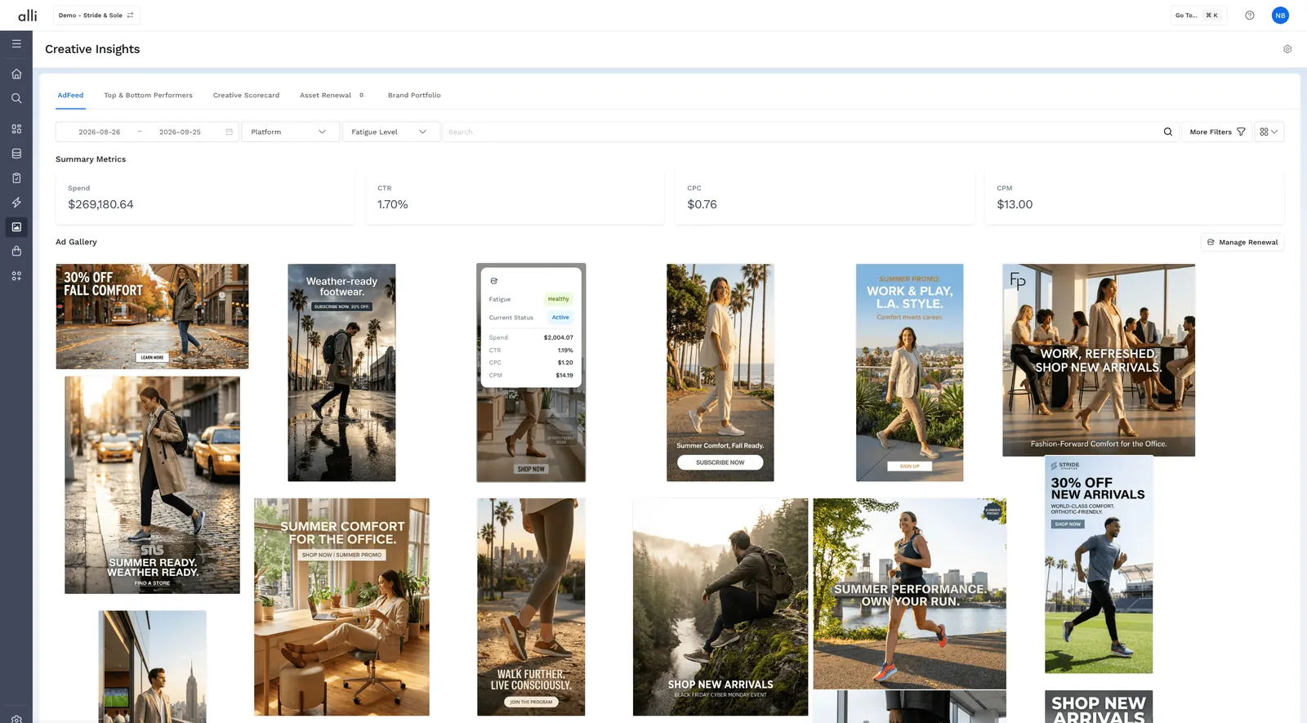
Task: Click the calendar icon in date range
Action: point(230,132)
